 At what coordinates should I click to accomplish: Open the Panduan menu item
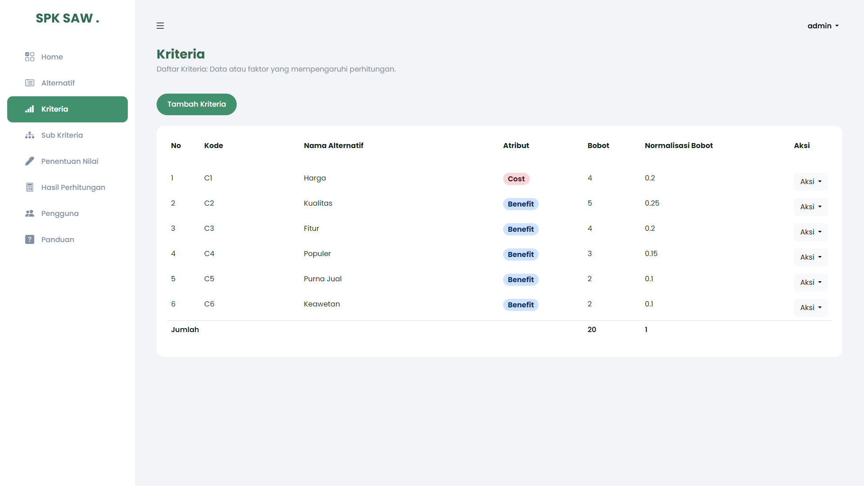pos(67,239)
